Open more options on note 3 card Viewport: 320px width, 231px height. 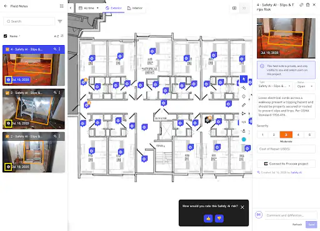59,93
